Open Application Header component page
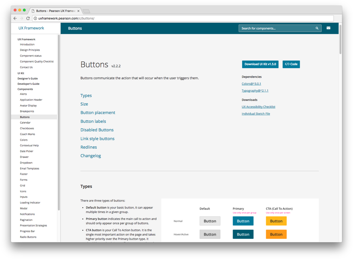The height and width of the screenshot is (259, 353). tap(31, 100)
